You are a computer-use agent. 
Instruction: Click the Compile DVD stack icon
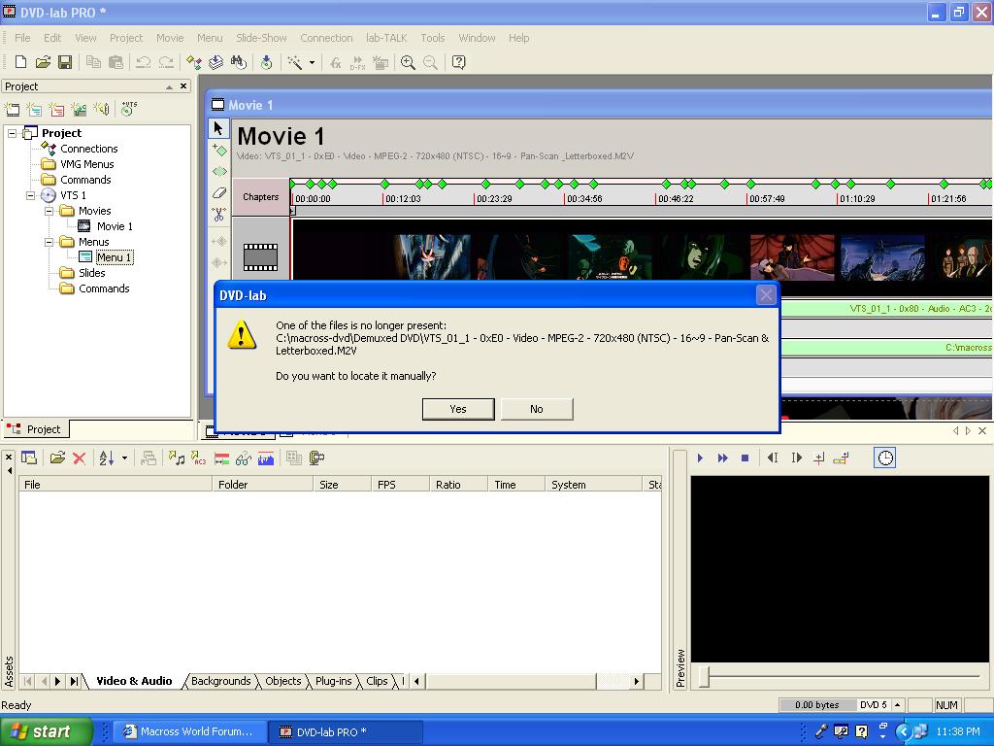[x=215, y=62]
